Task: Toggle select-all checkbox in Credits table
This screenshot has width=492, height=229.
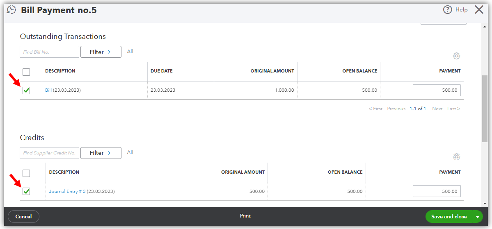Action: click(x=26, y=173)
